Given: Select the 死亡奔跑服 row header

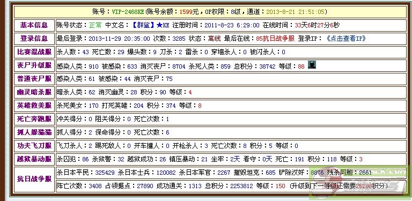Looking at the screenshot, I should 34,119.
